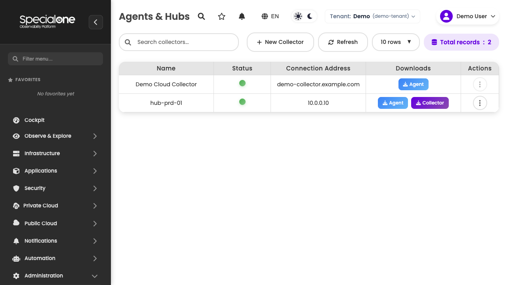Download Agent for Demo Cloud Collector
The width and height of the screenshot is (507, 285).
(x=414, y=84)
